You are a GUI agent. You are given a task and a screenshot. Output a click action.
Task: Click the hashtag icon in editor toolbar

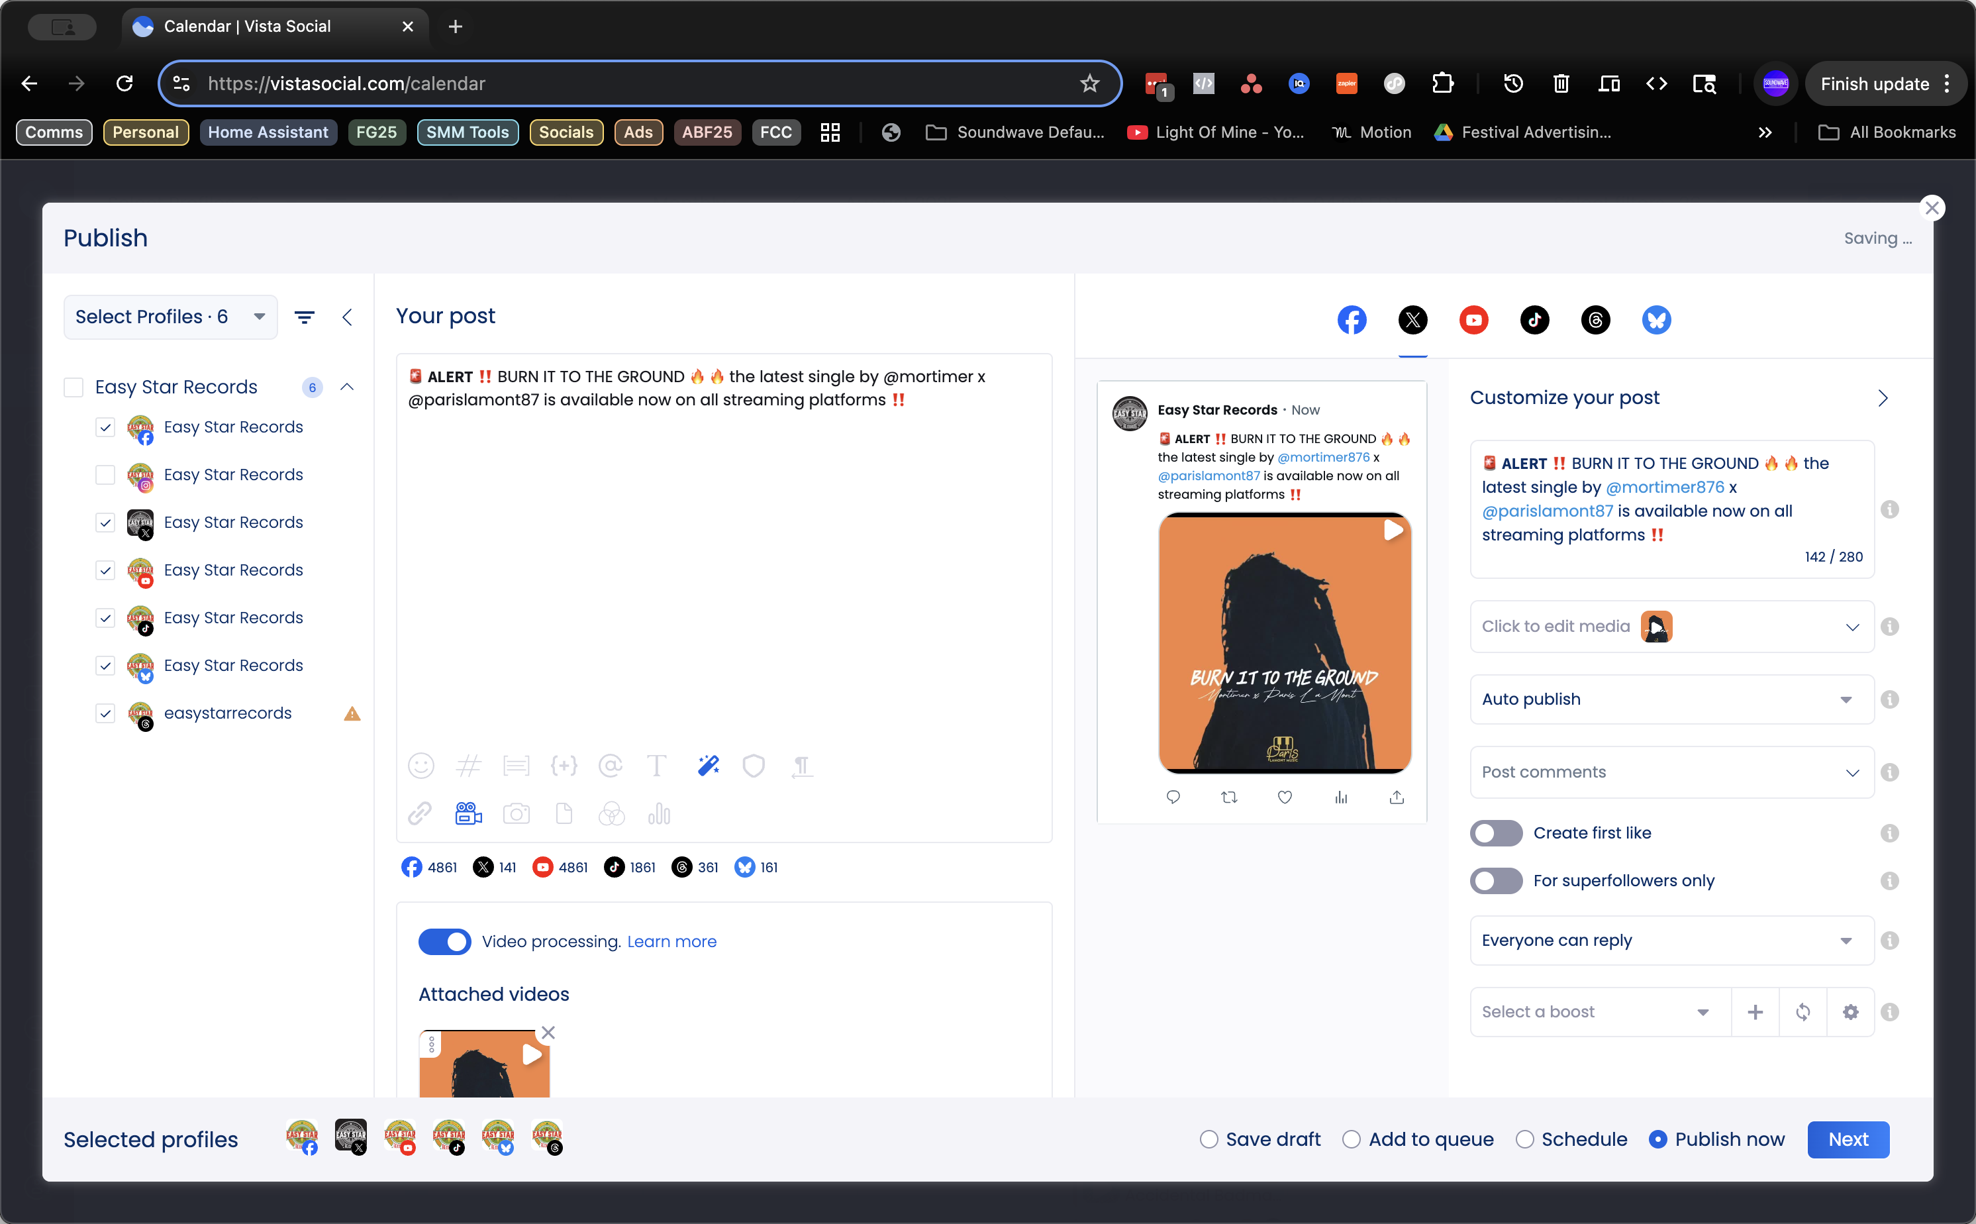pos(469,766)
